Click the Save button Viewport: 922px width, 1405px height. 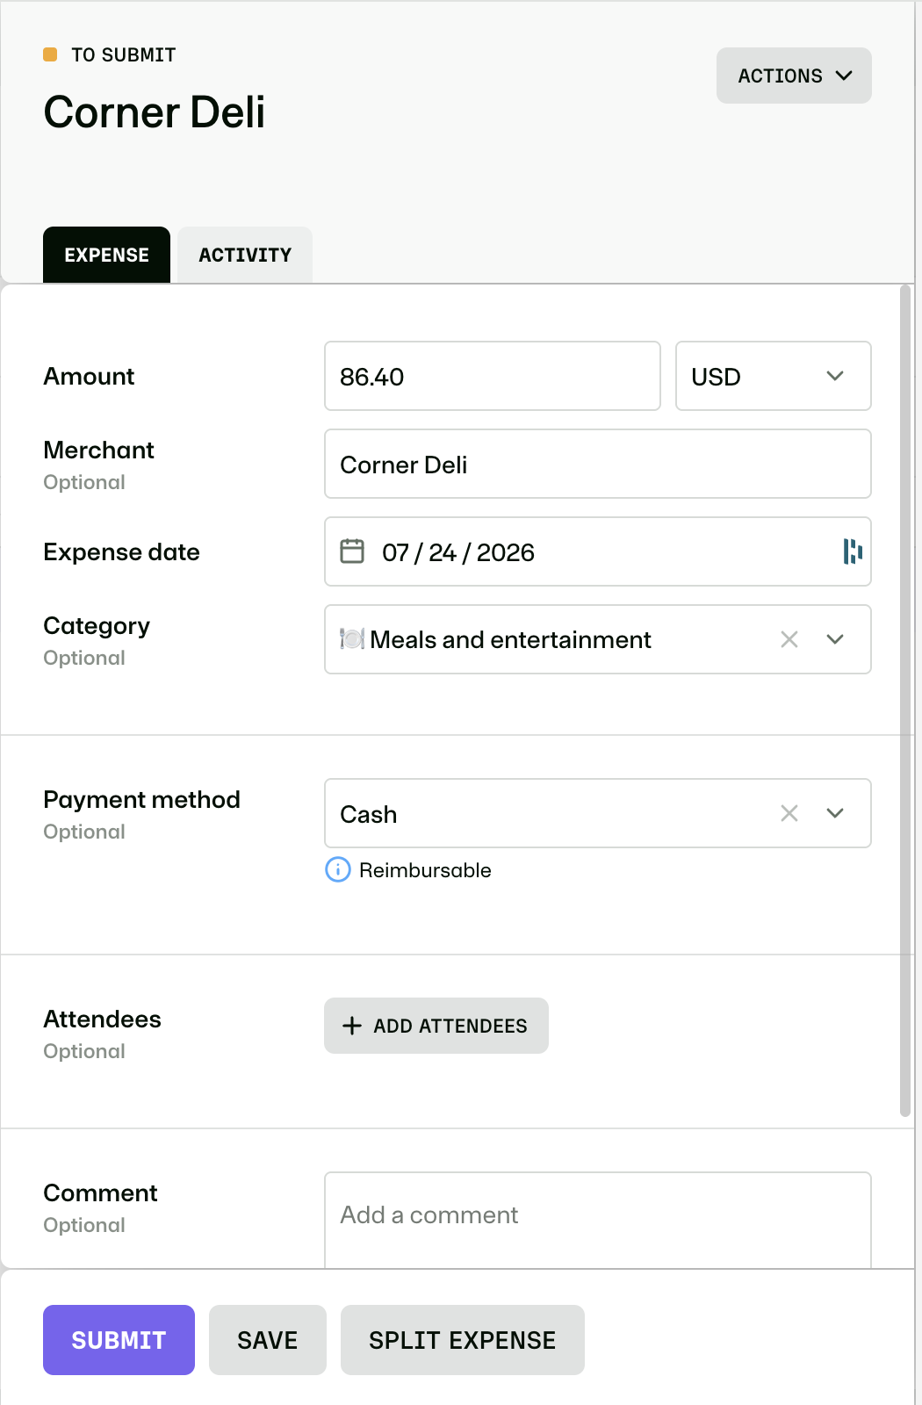tap(268, 1340)
